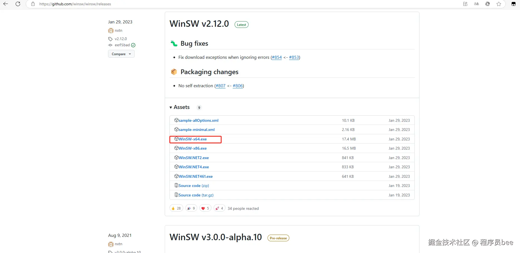Screen dimensions: 520x253
Task: Open nxtn profile link under Aug 9, 2021
Action: tap(118, 244)
